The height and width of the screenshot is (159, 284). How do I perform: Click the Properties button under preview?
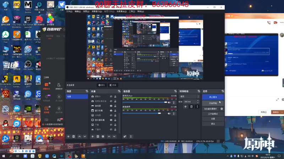pyautogui.click(x=102, y=85)
